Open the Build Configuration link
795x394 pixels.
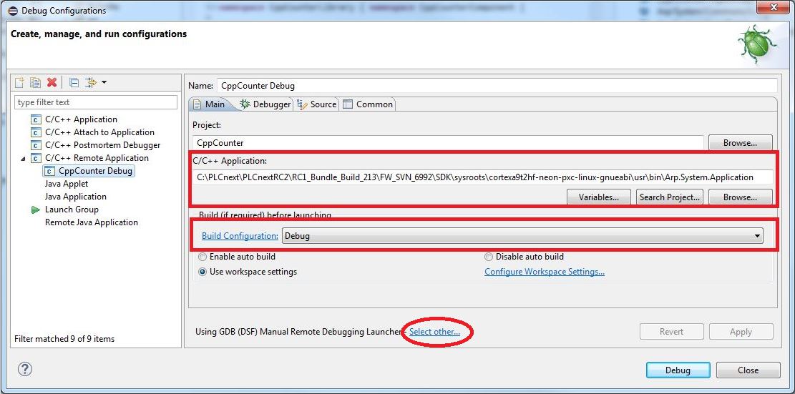pyautogui.click(x=240, y=235)
